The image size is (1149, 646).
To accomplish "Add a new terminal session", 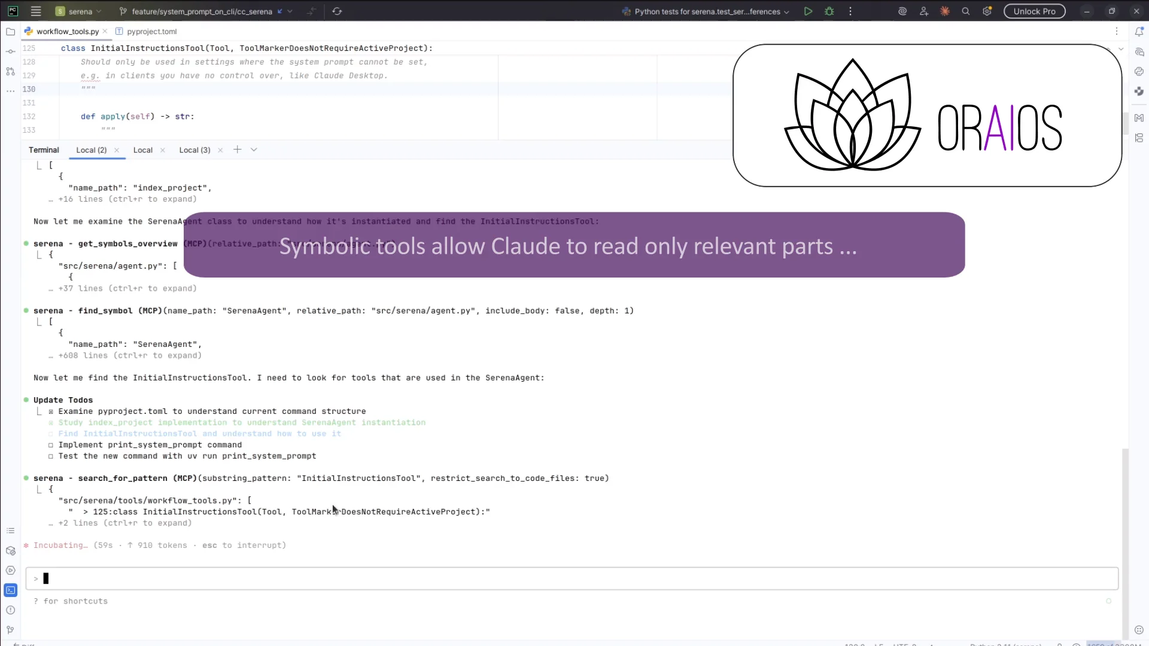I will click(x=238, y=150).
